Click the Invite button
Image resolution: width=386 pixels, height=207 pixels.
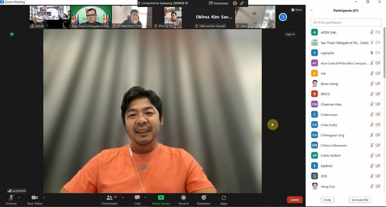[327, 200]
